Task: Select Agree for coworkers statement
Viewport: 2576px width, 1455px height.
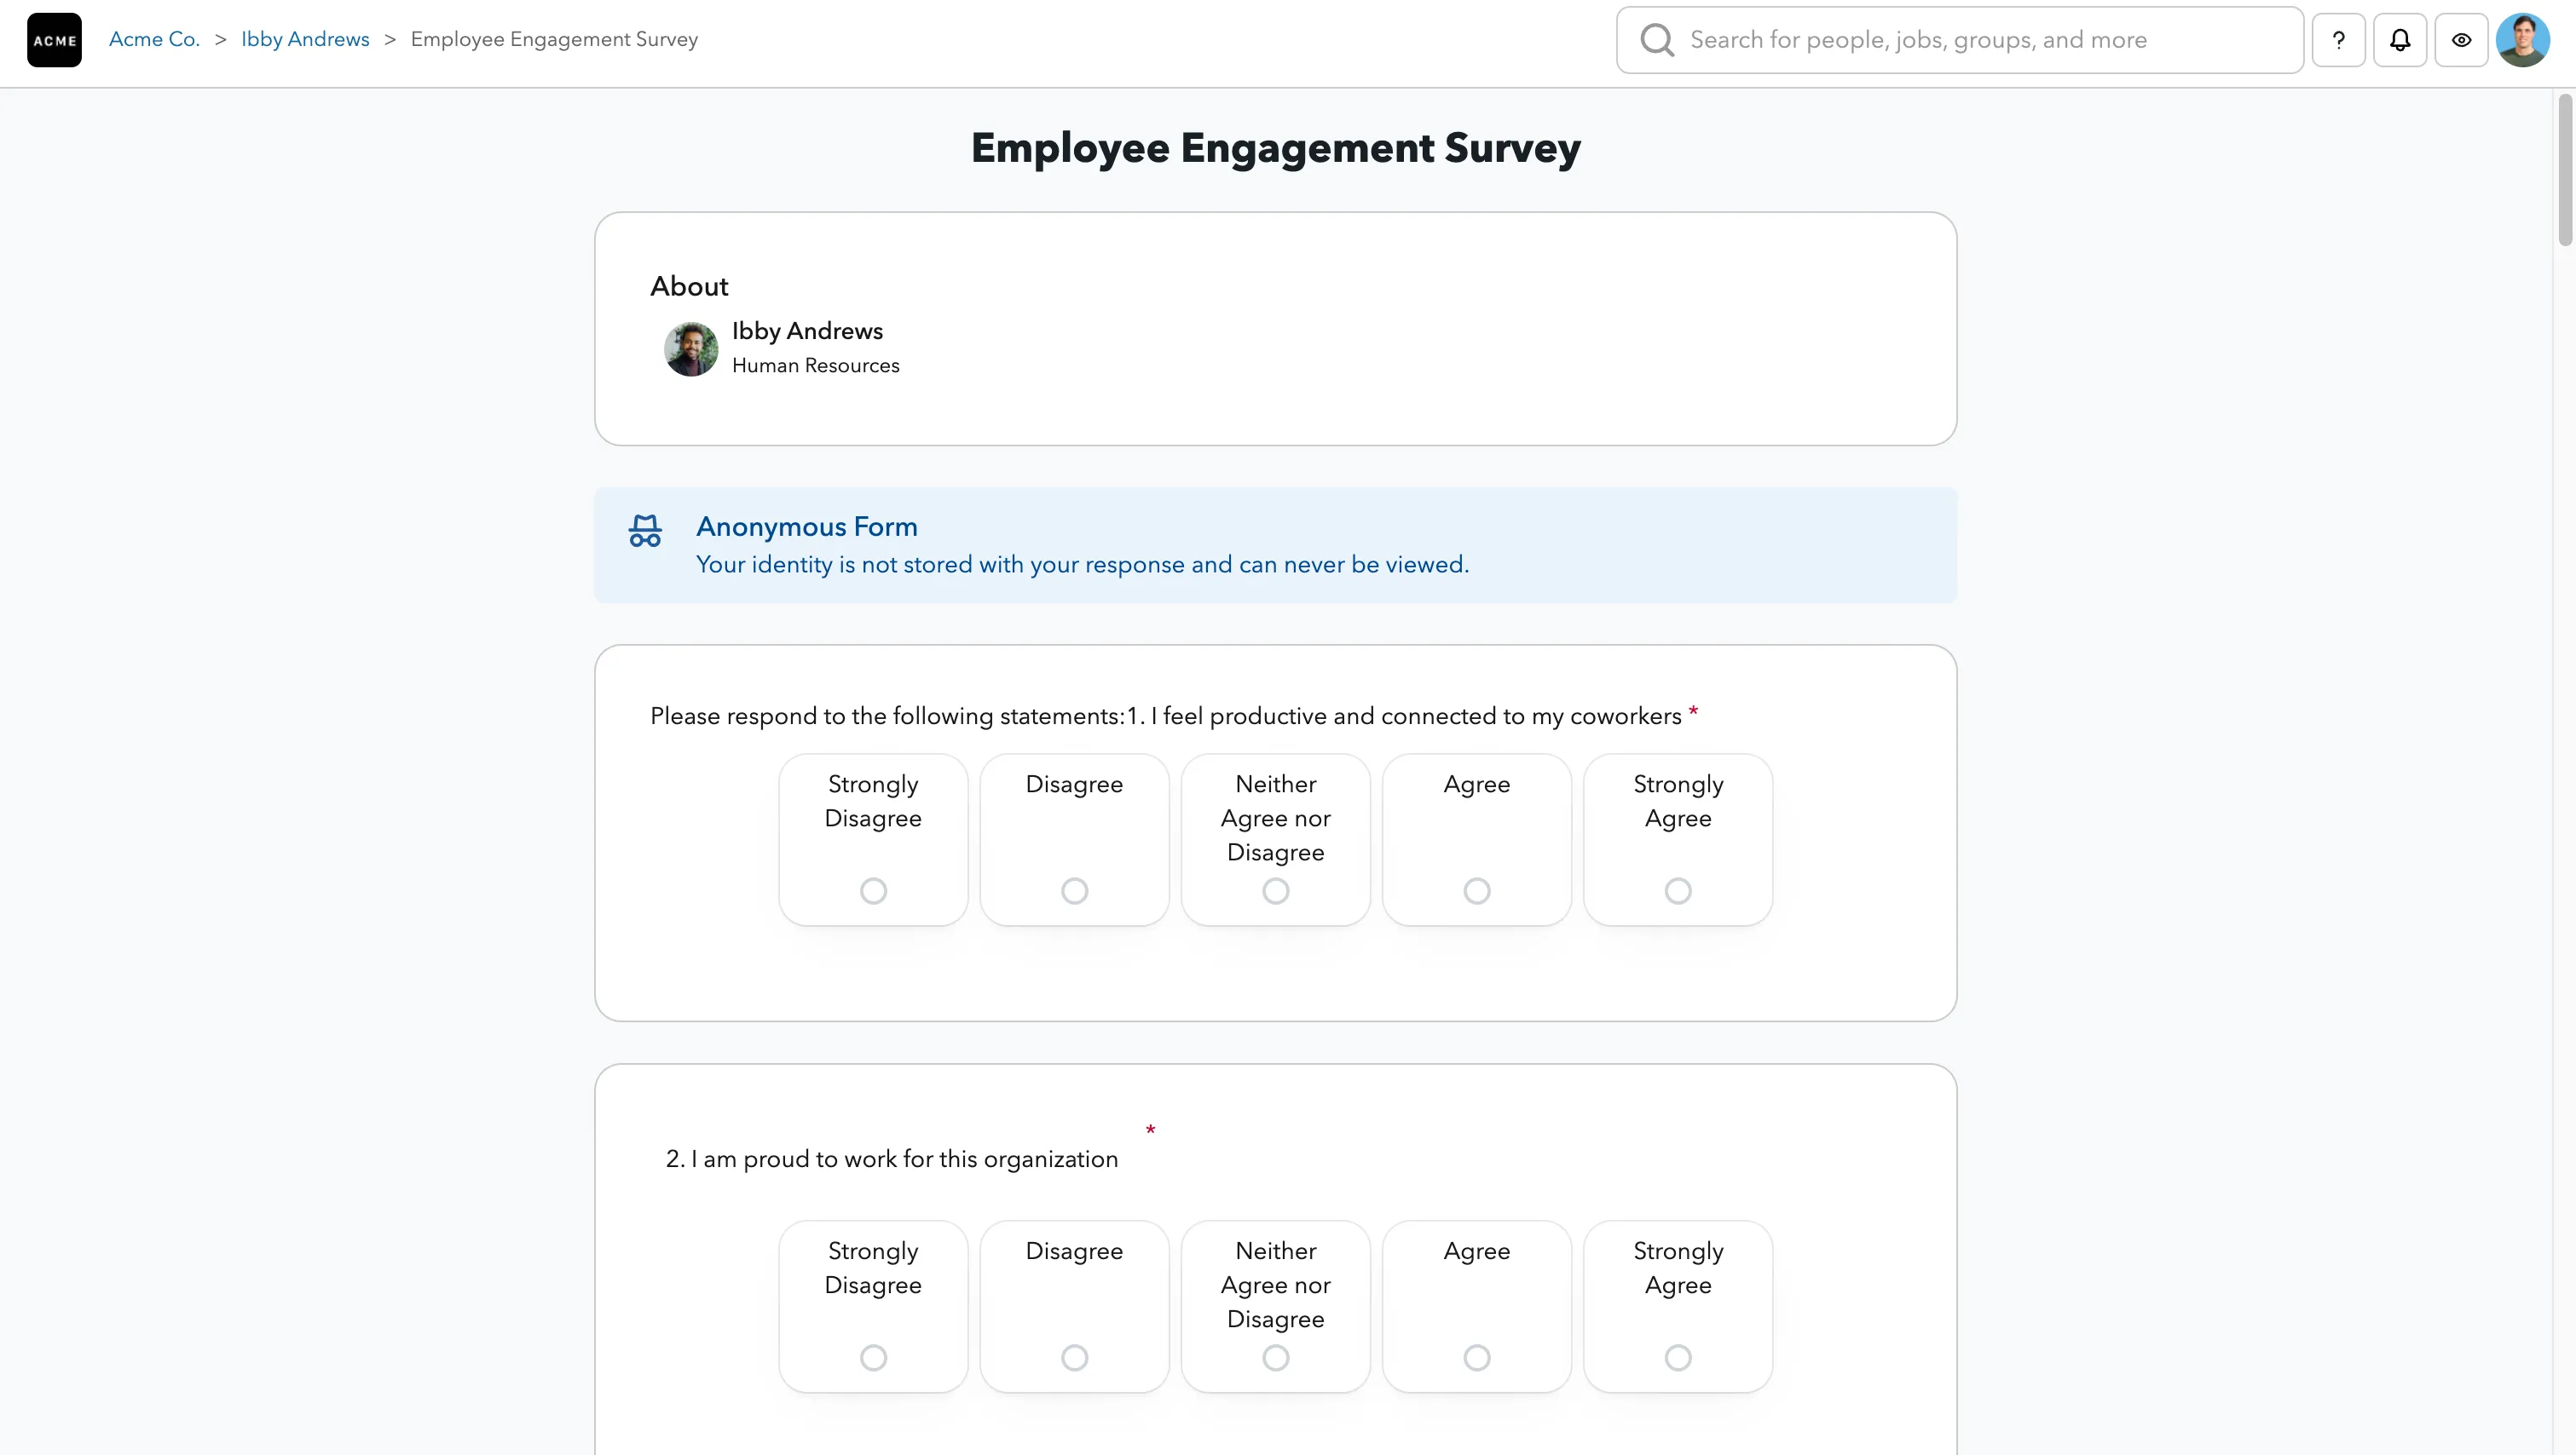Action: (x=1476, y=839)
